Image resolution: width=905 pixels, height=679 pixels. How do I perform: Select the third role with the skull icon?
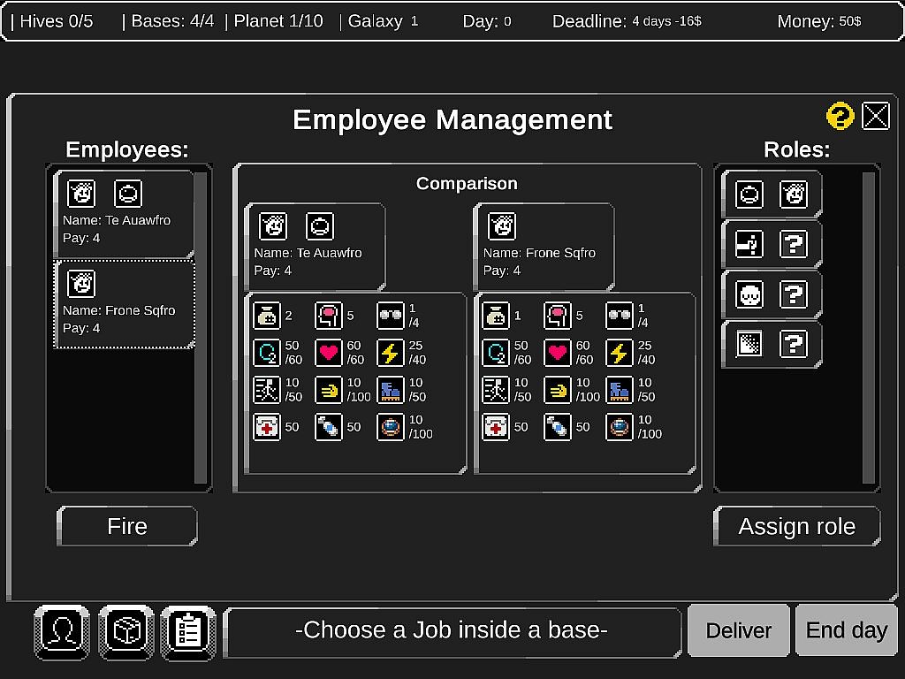(772, 294)
